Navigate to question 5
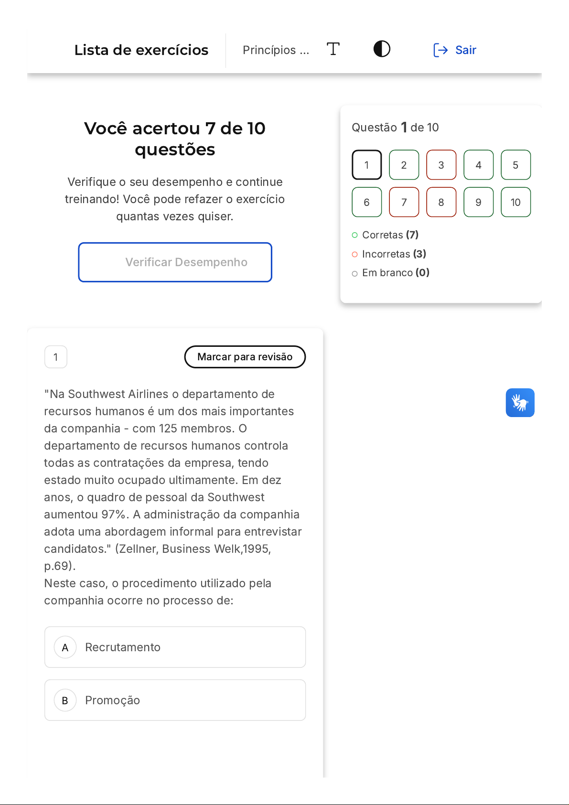 (x=515, y=165)
